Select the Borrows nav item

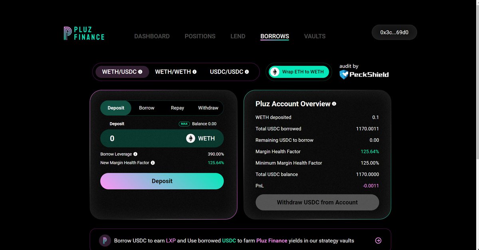point(275,36)
